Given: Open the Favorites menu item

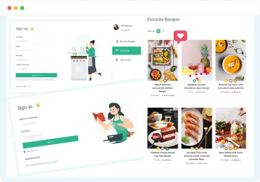Looking at the screenshot, I should pyautogui.click(x=126, y=51).
